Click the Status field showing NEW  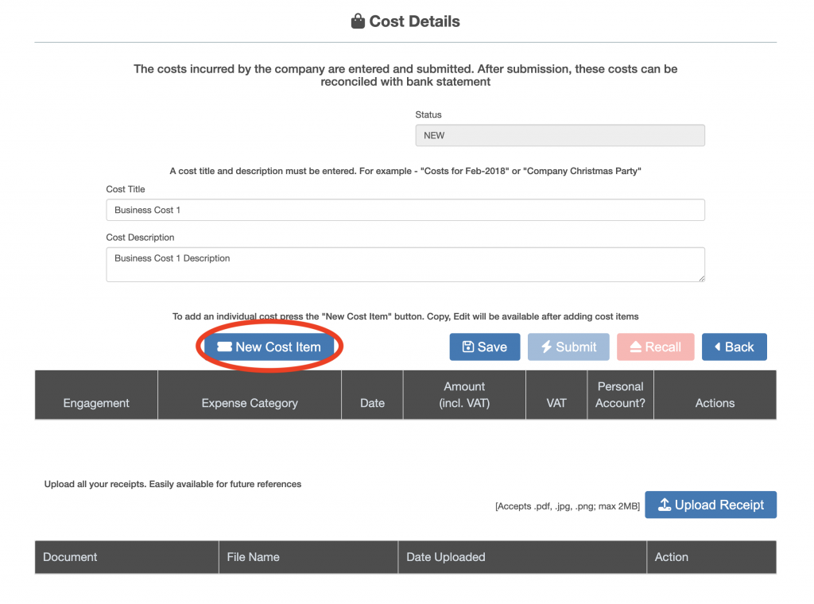[x=560, y=136]
